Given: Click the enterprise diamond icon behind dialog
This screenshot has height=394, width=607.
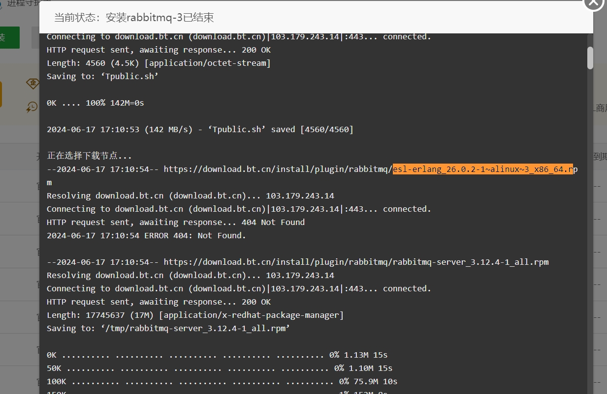Looking at the screenshot, I should coord(32,84).
